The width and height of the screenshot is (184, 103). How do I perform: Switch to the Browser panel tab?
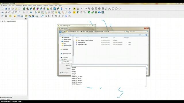(x=3, y=99)
